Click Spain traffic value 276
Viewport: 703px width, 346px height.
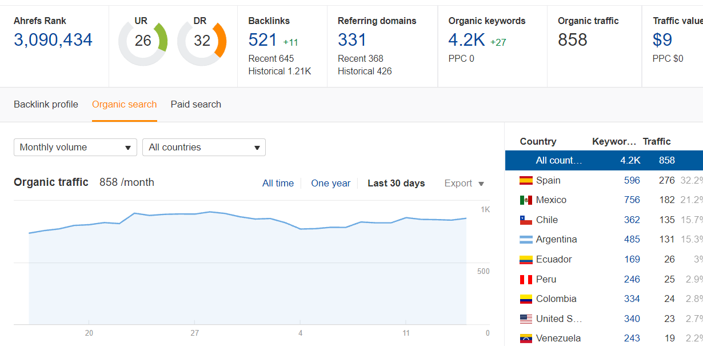(x=667, y=180)
